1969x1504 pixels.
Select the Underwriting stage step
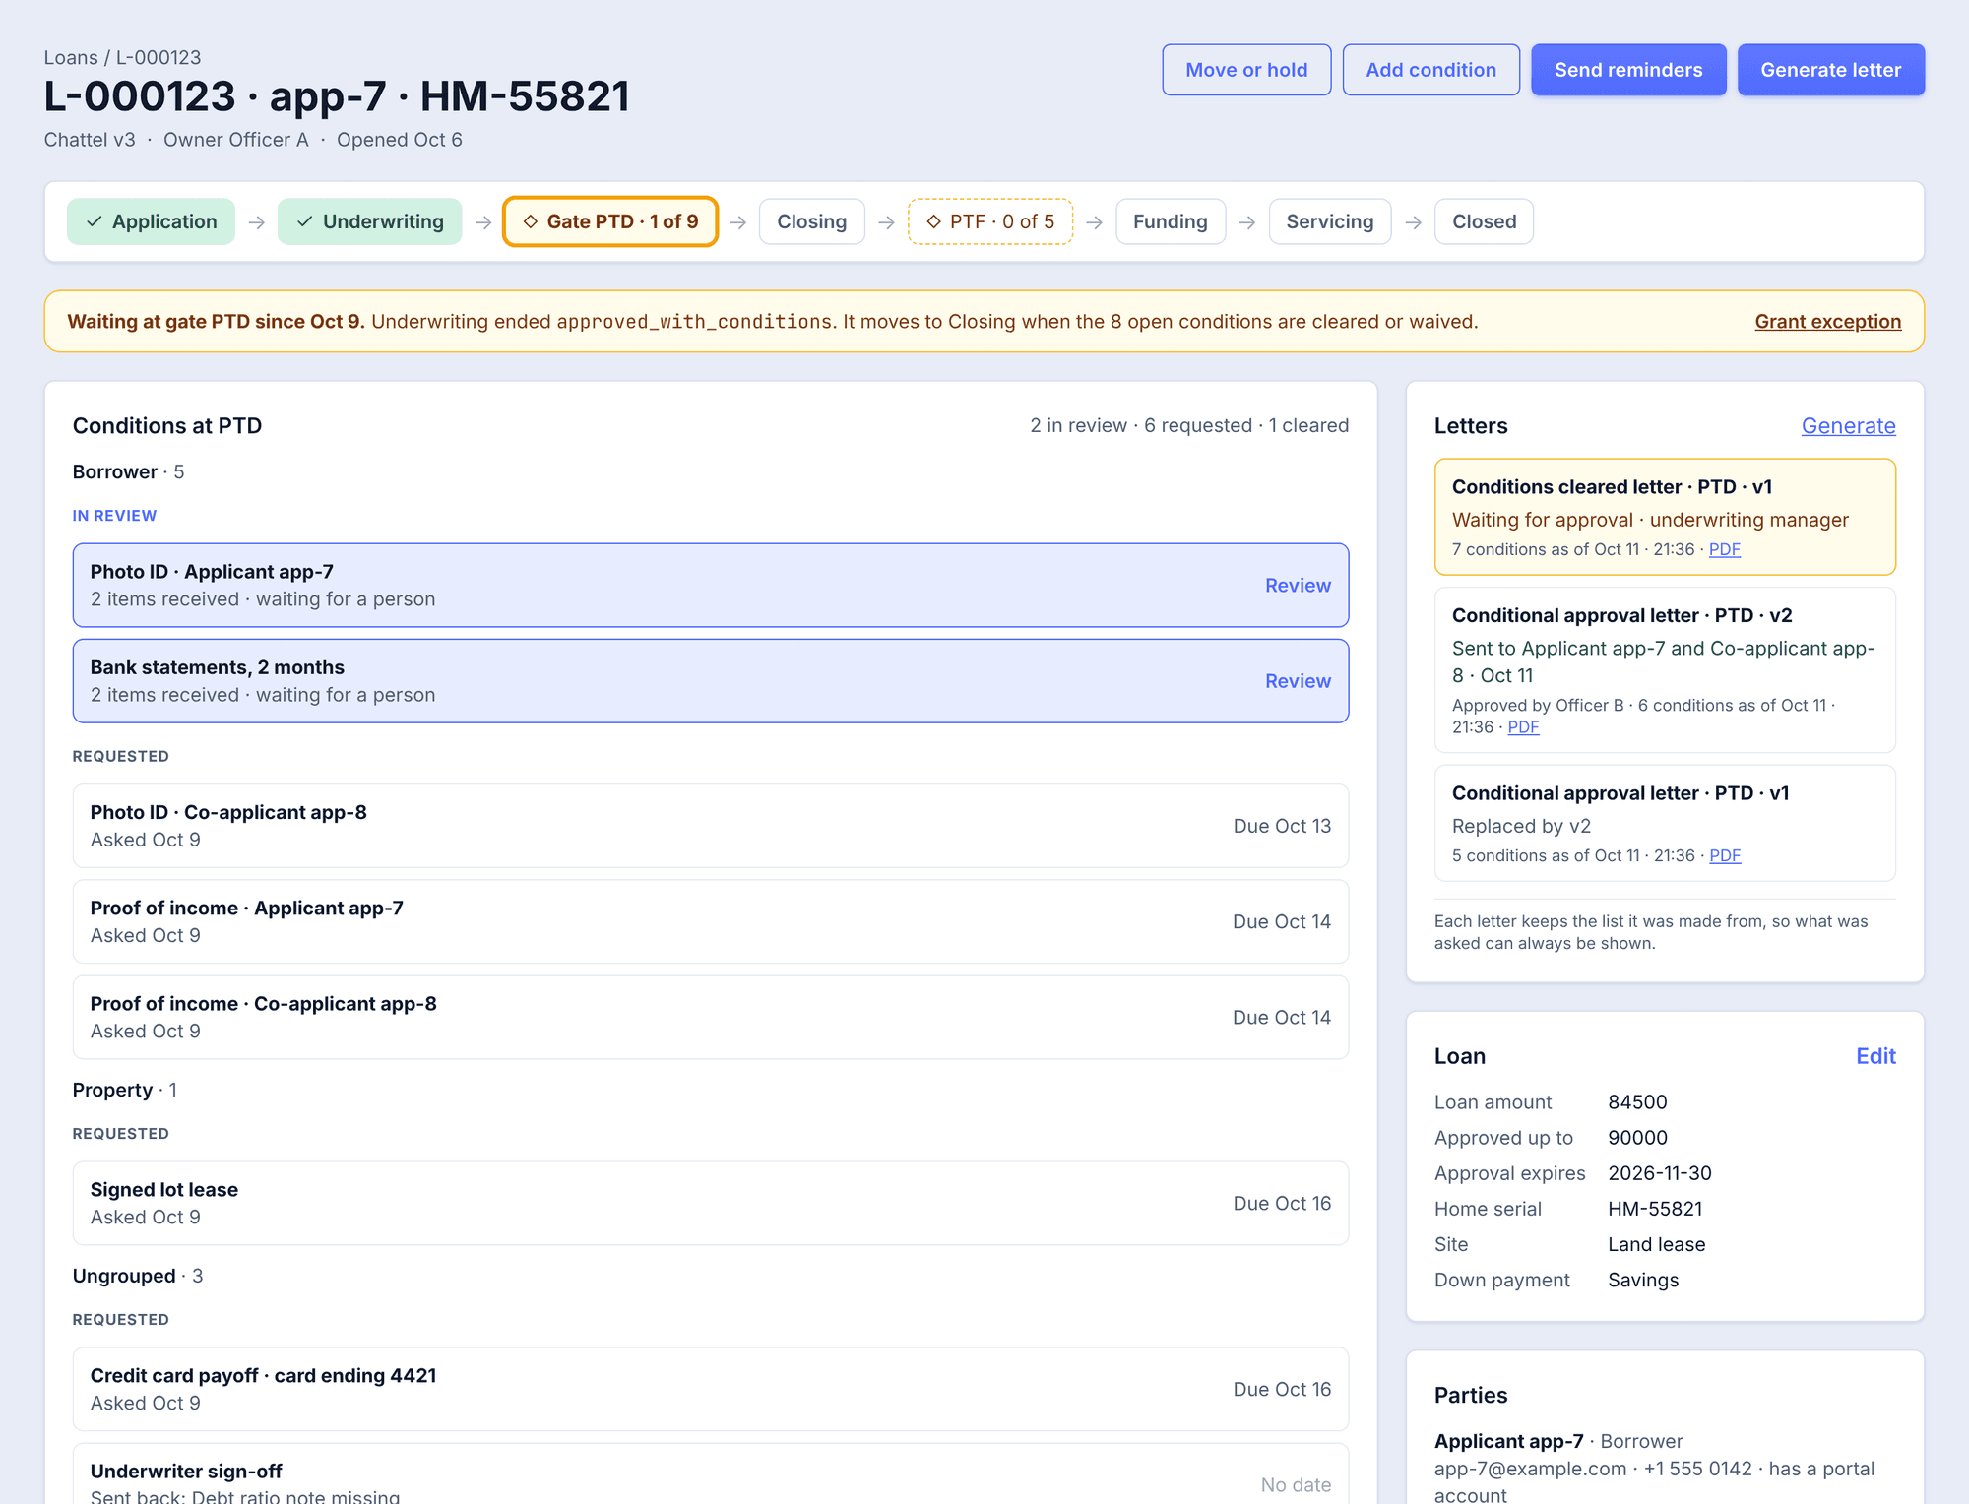click(369, 221)
